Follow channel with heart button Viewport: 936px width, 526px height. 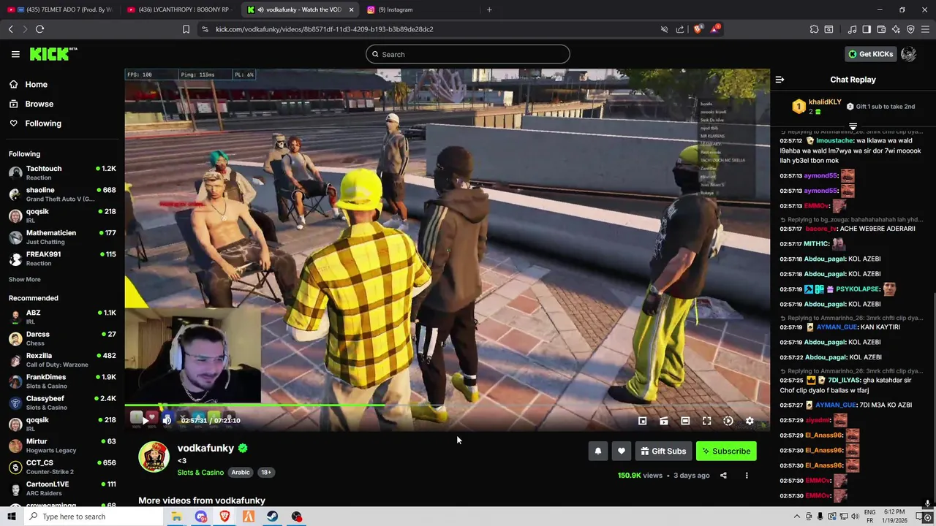pyautogui.click(x=621, y=451)
